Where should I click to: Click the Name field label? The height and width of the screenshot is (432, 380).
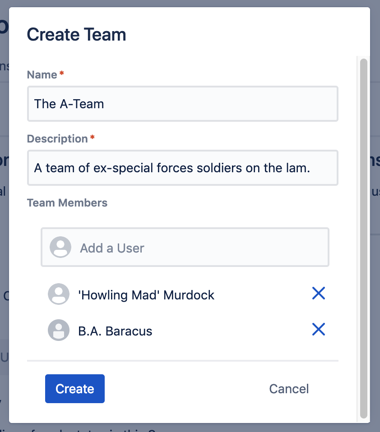pos(42,75)
